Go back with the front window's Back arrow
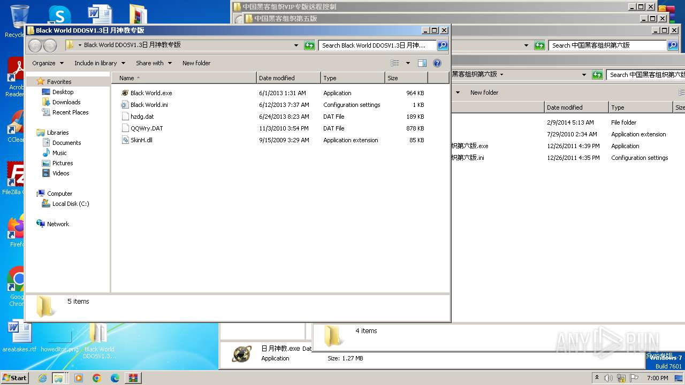 pos(35,45)
